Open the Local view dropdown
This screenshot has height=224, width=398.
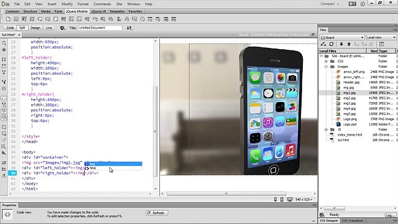point(381,37)
